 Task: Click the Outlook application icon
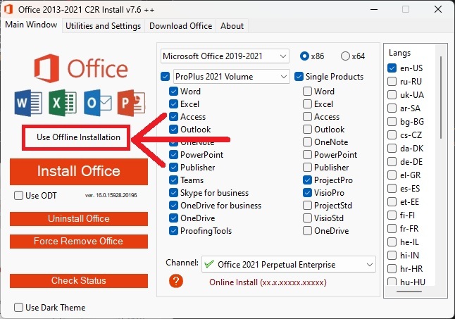coord(98,103)
